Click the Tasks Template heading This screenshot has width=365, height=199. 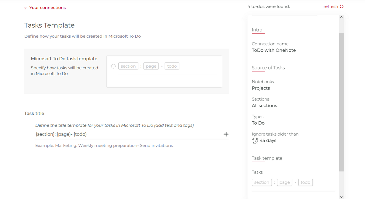(49, 25)
